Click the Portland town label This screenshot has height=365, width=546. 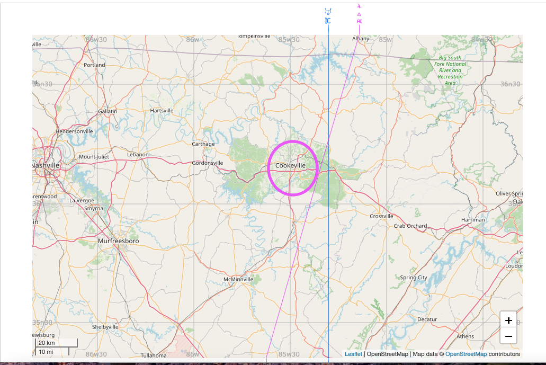[x=94, y=65]
